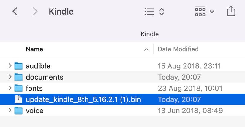The height and width of the screenshot is (127, 245).
Task: Click the back navigation arrow
Action: pos(15,12)
